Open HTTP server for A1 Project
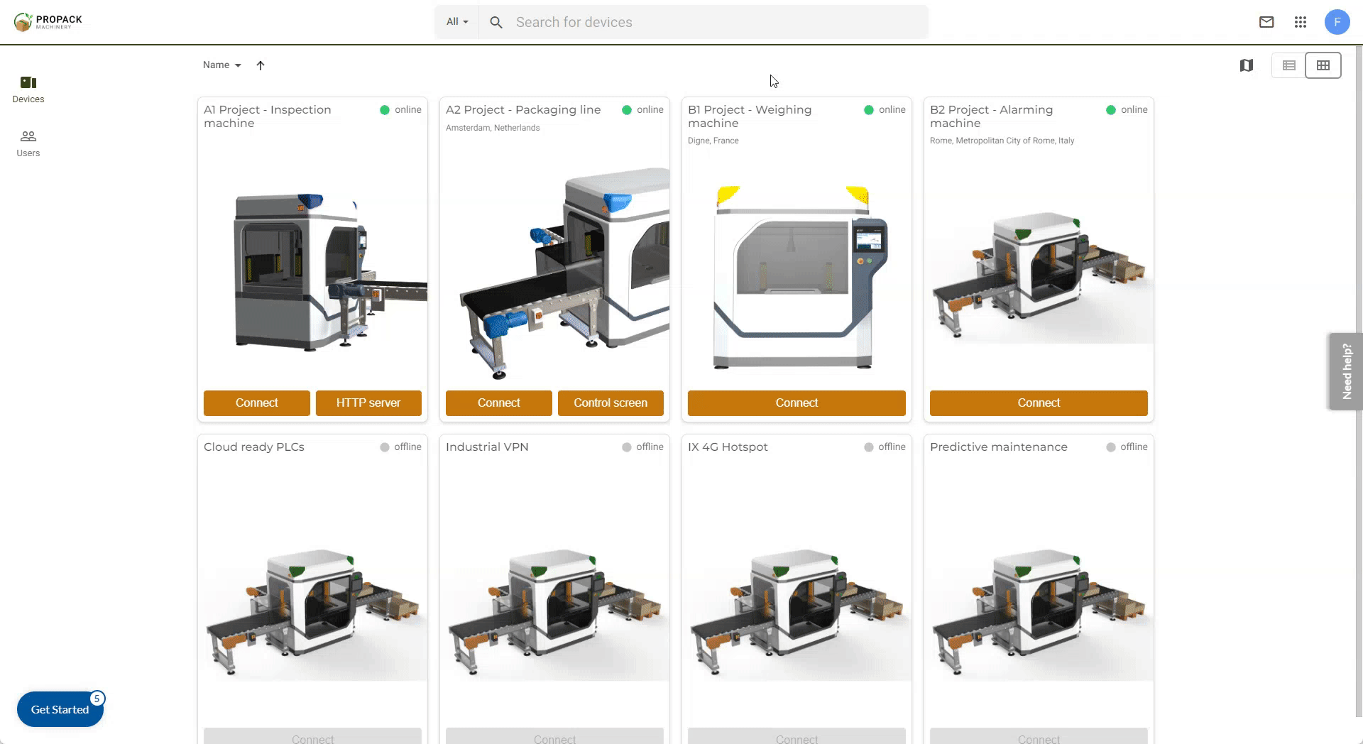Screen dimensions: 1363x744 click(x=368, y=403)
